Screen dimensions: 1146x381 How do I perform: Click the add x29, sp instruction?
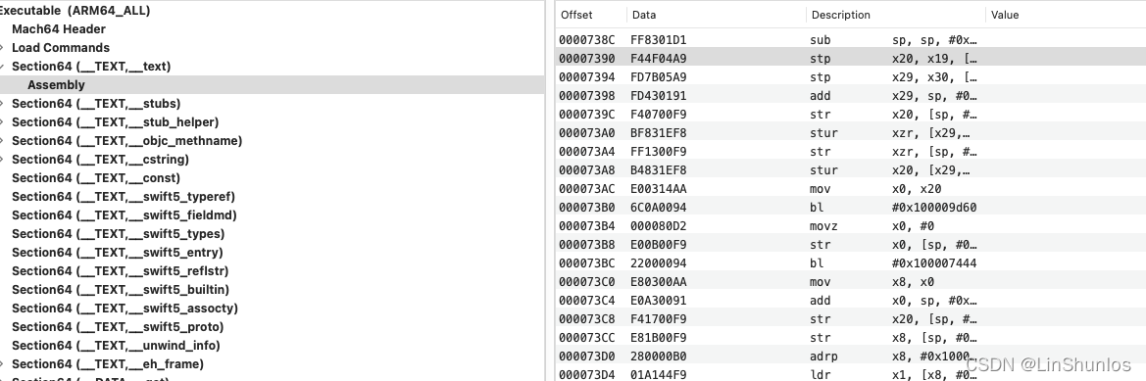pyautogui.click(x=894, y=95)
